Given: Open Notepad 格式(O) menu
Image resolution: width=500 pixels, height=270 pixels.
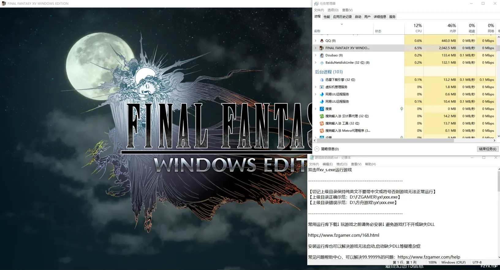Looking at the screenshot, I should 342,164.
